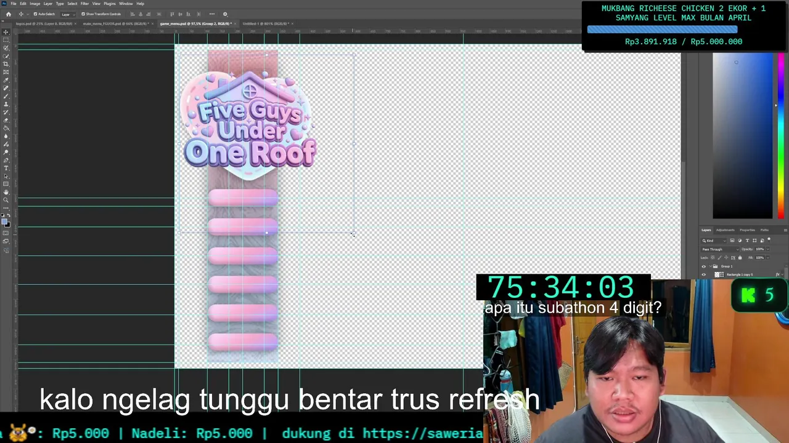Image resolution: width=789 pixels, height=443 pixels.
Task: Hide the Group 1 layer
Action: tap(704, 266)
